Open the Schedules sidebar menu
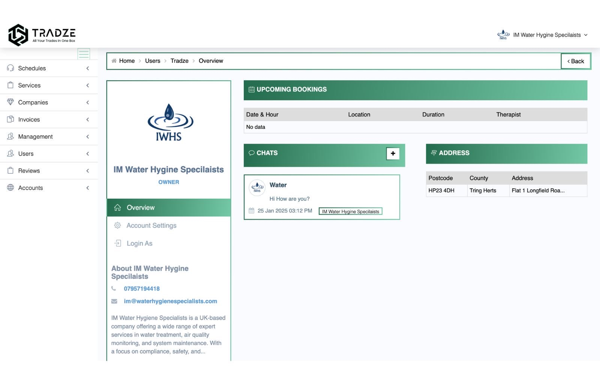This screenshot has width=600, height=375. pyautogui.click(x=49, y=68)
